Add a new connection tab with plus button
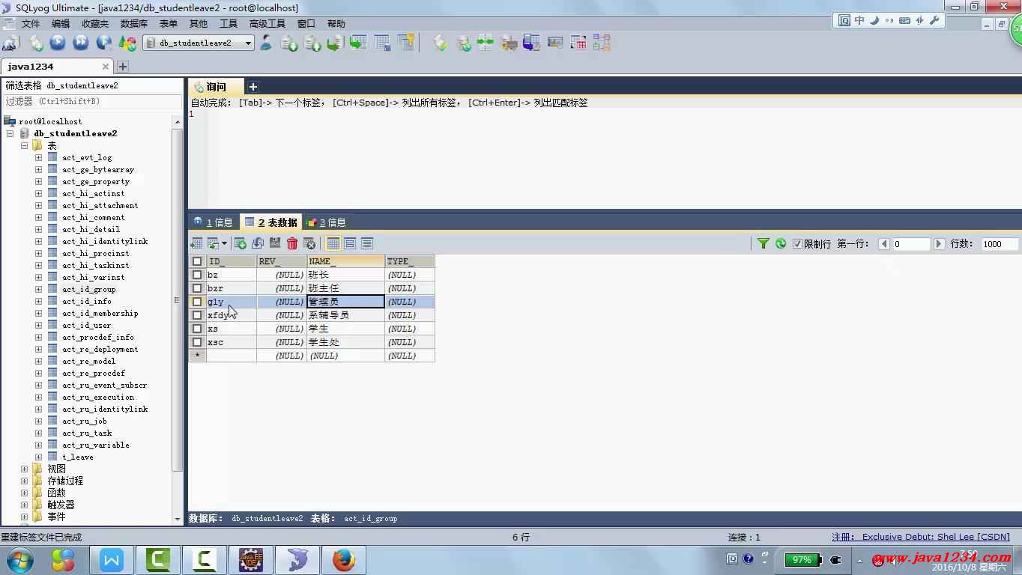The image size is (1022, 575). 123,67
